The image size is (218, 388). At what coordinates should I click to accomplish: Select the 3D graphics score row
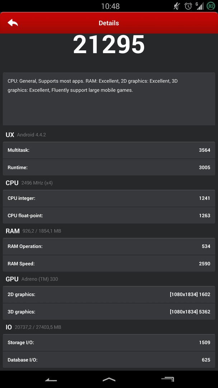(109, 311)
